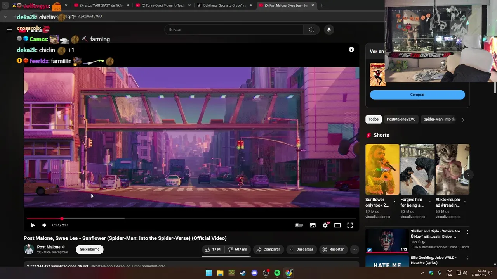Click the Recortar clip button
The image size is (497, 279).
coord(333,250)
